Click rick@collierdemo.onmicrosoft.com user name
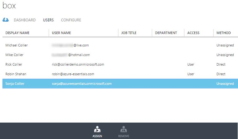This screenshot has width=238, height=139. pos(78,64)
